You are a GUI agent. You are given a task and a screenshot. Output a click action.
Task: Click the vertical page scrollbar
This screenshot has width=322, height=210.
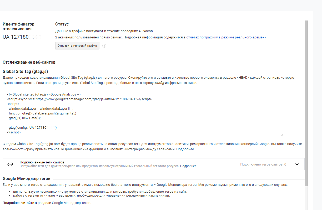click(x=306, y=105)
